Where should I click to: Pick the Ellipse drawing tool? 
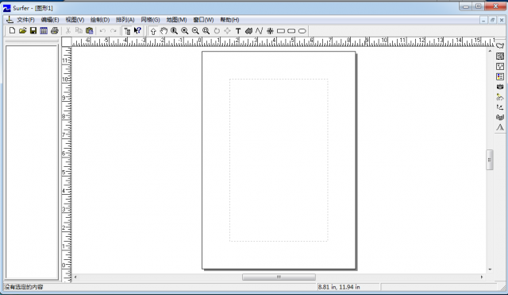click(302, 31)
